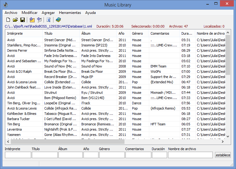The image size is (236, 169).
Task: Open help with the blue book icon
Action: tap(58, 20)
